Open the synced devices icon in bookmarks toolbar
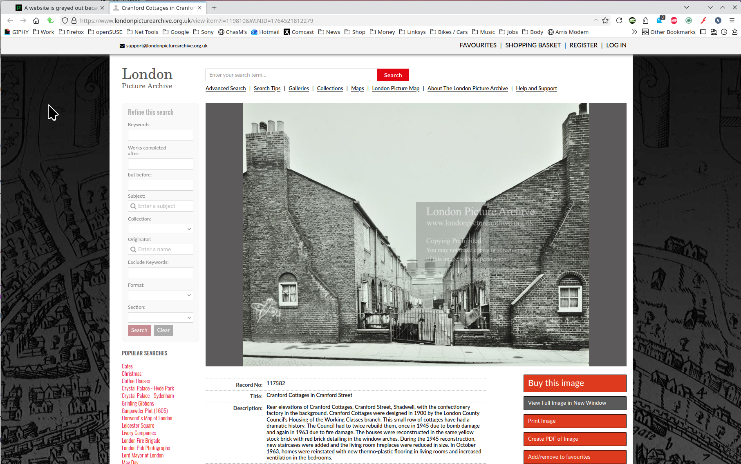This screenshot has width=741, height=464. 714,32
